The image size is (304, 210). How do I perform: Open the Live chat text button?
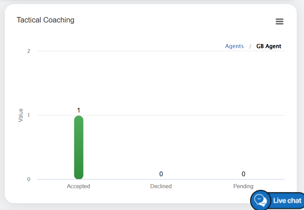[x=287, y=200]
